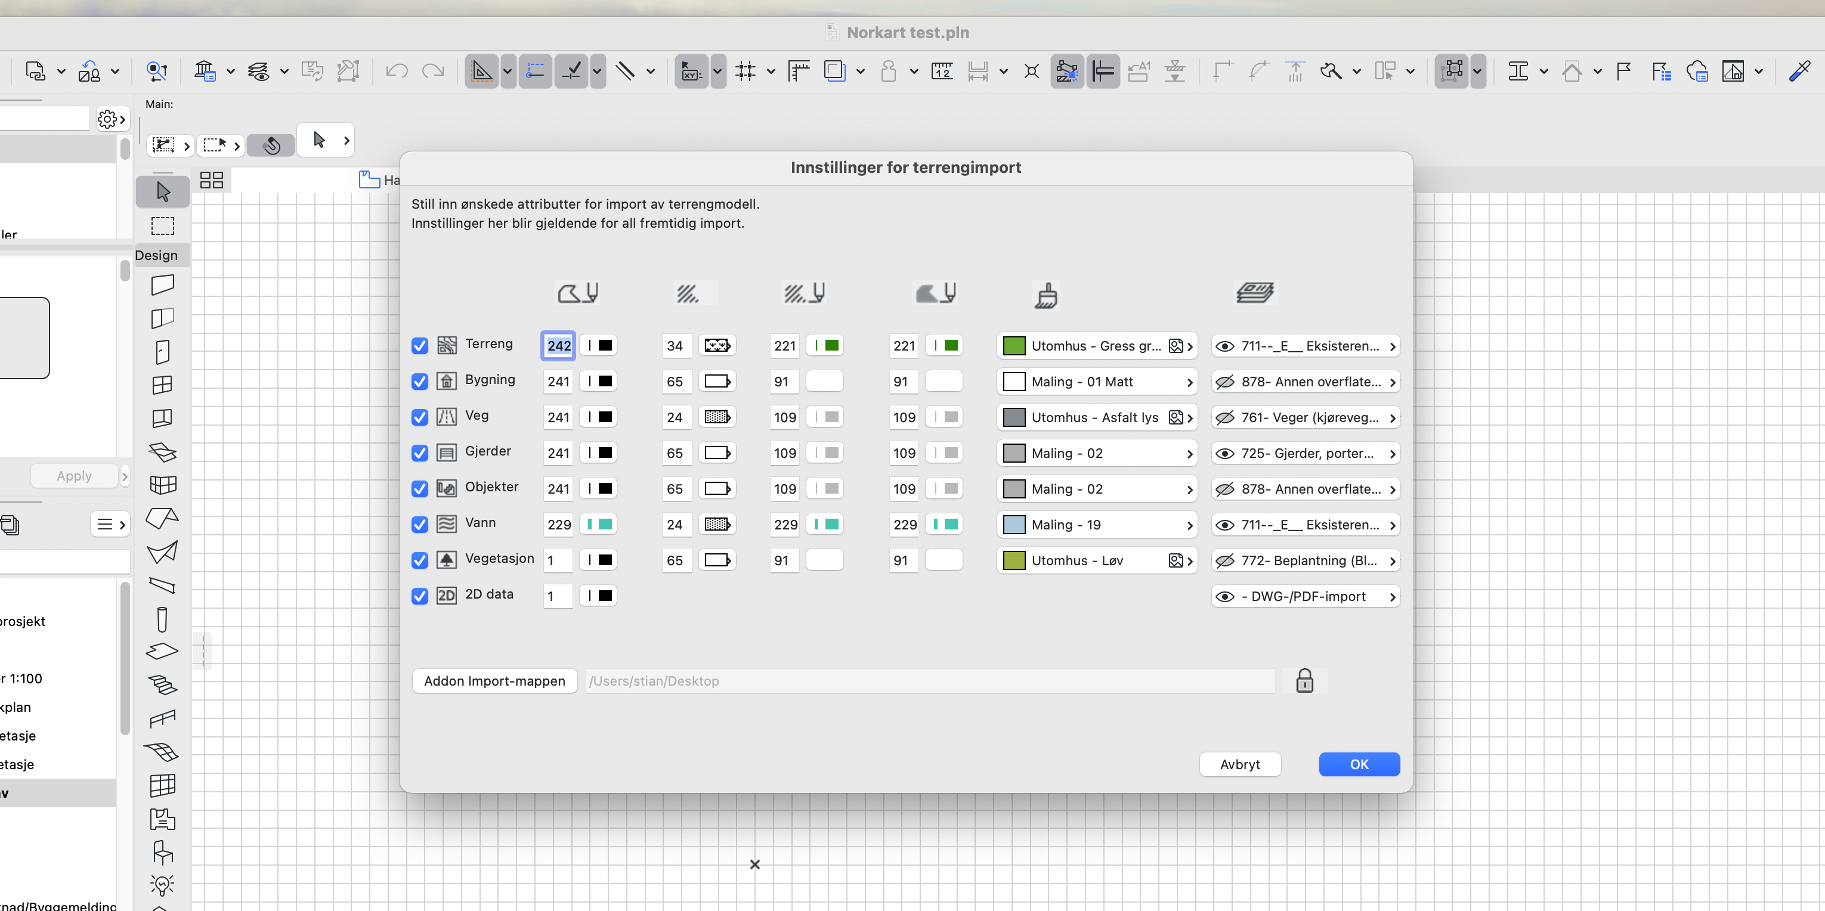Click the undo arrow in toolbar
This screenshot has height=911, width=1825.
(x=396, y=71)
